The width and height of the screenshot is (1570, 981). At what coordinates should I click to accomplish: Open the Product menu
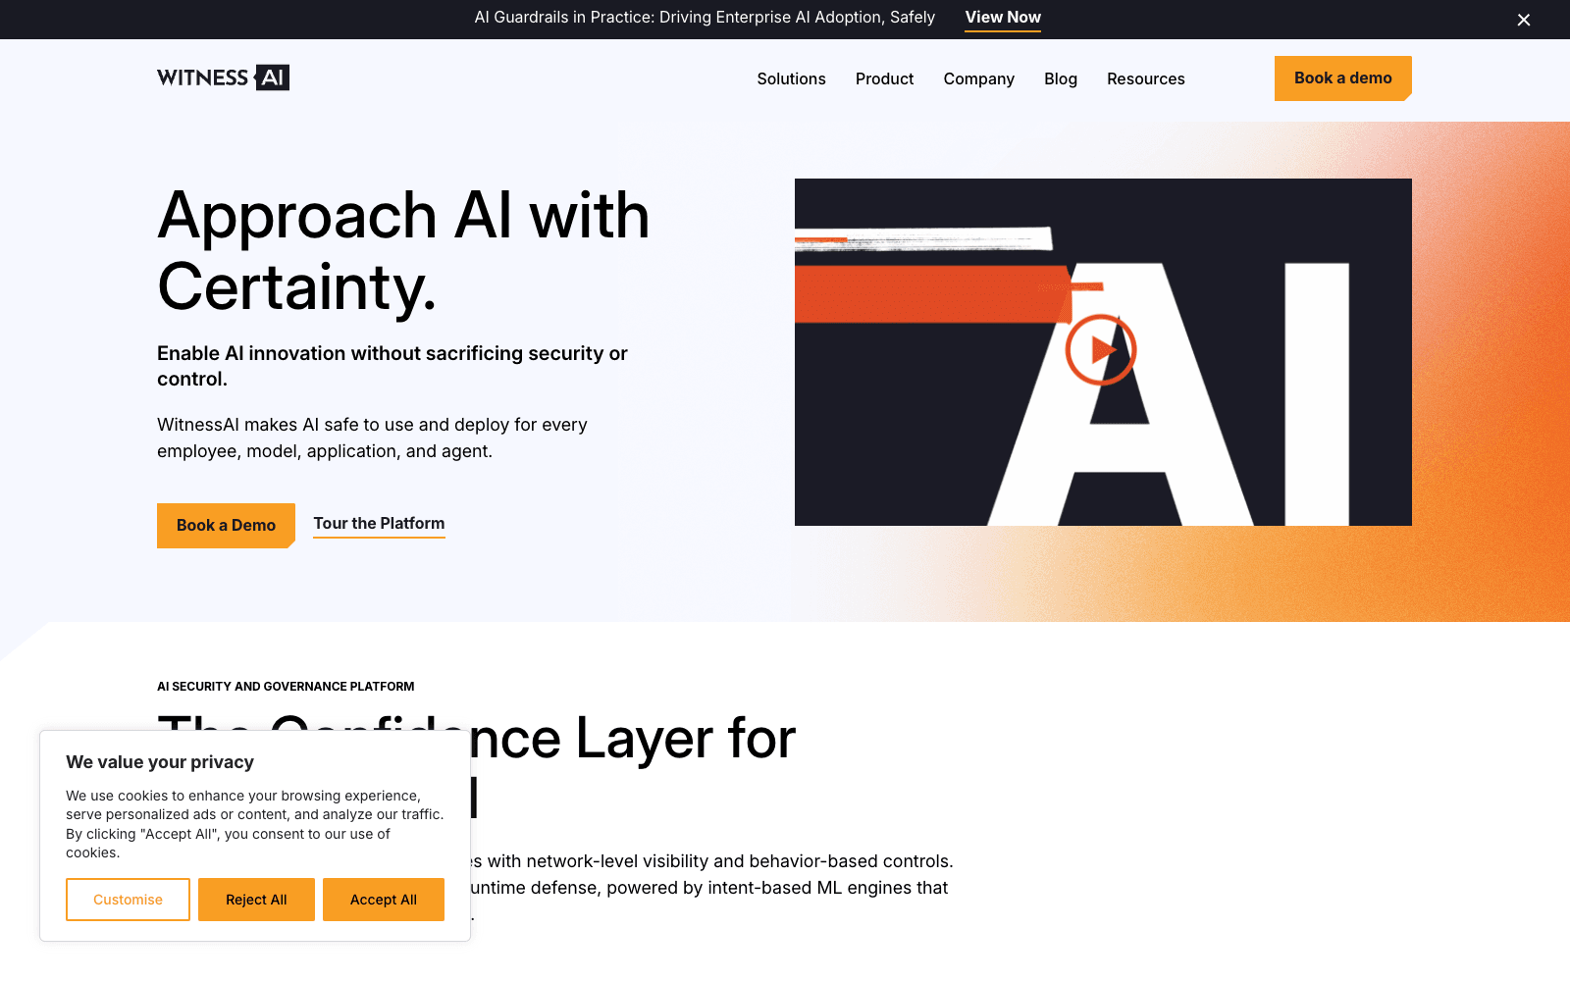[x=884, y=78]
